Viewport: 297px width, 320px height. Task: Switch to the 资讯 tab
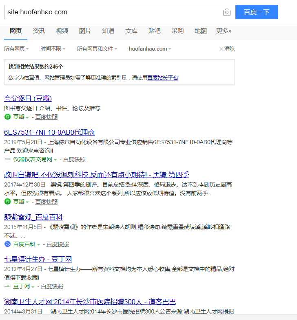point(39,31)
